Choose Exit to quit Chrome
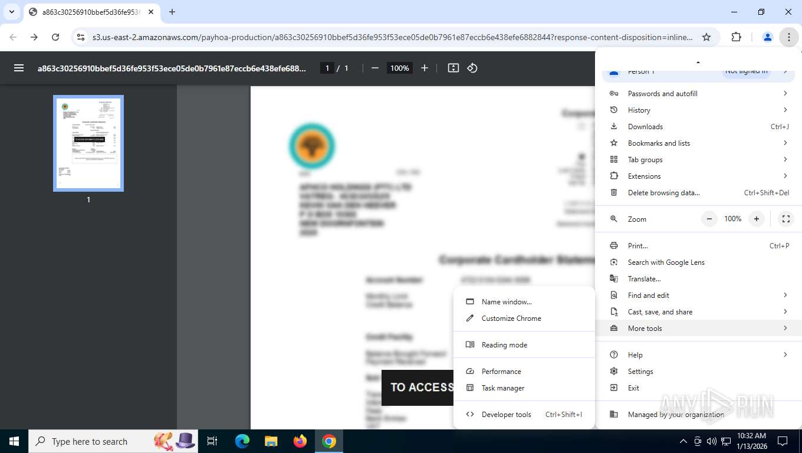The image size is (802, 453). point(699,388)
